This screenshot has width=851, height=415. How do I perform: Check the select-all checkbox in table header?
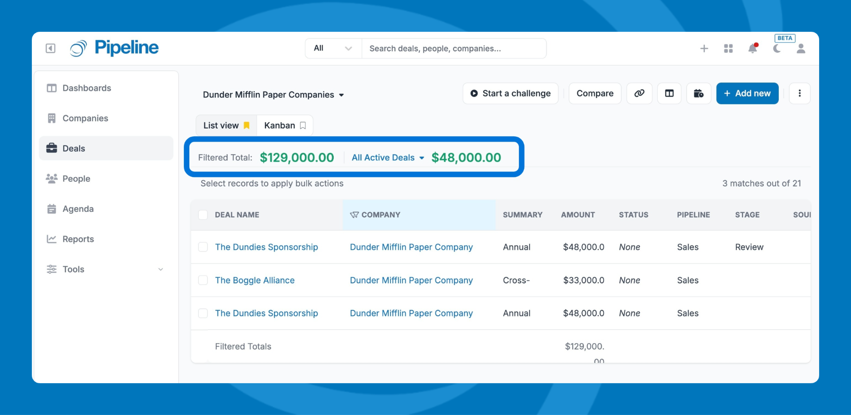pyautogui.click(x=203, y=215)
